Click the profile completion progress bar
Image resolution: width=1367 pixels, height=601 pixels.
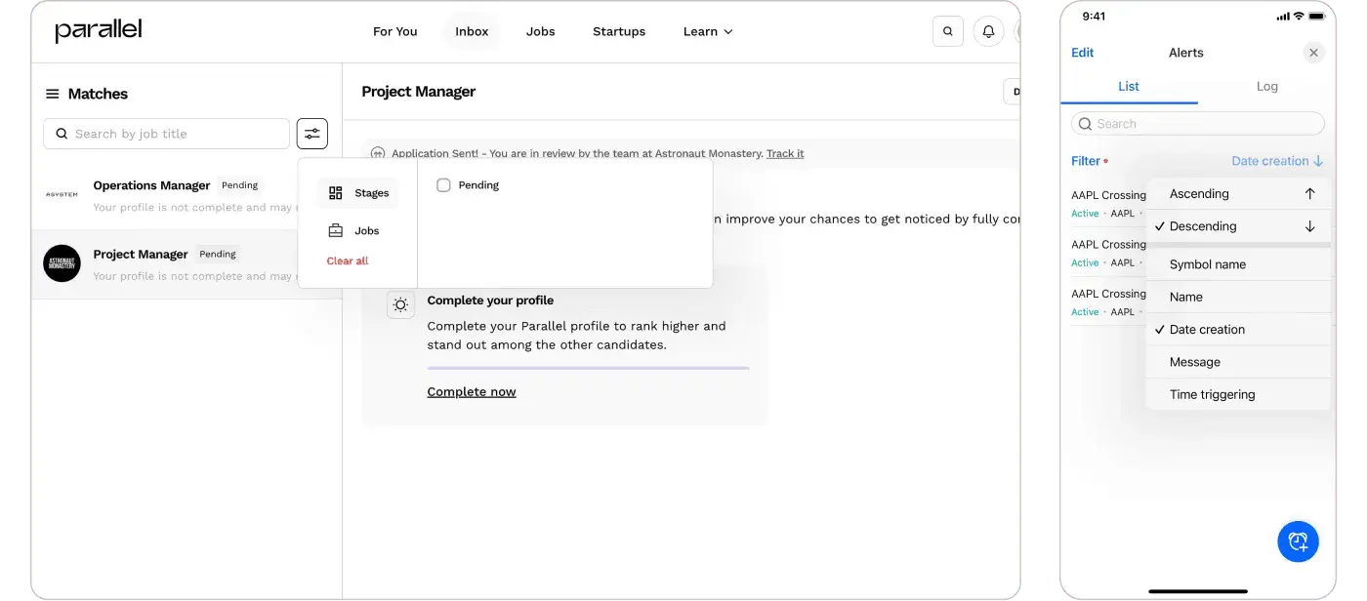588,368
